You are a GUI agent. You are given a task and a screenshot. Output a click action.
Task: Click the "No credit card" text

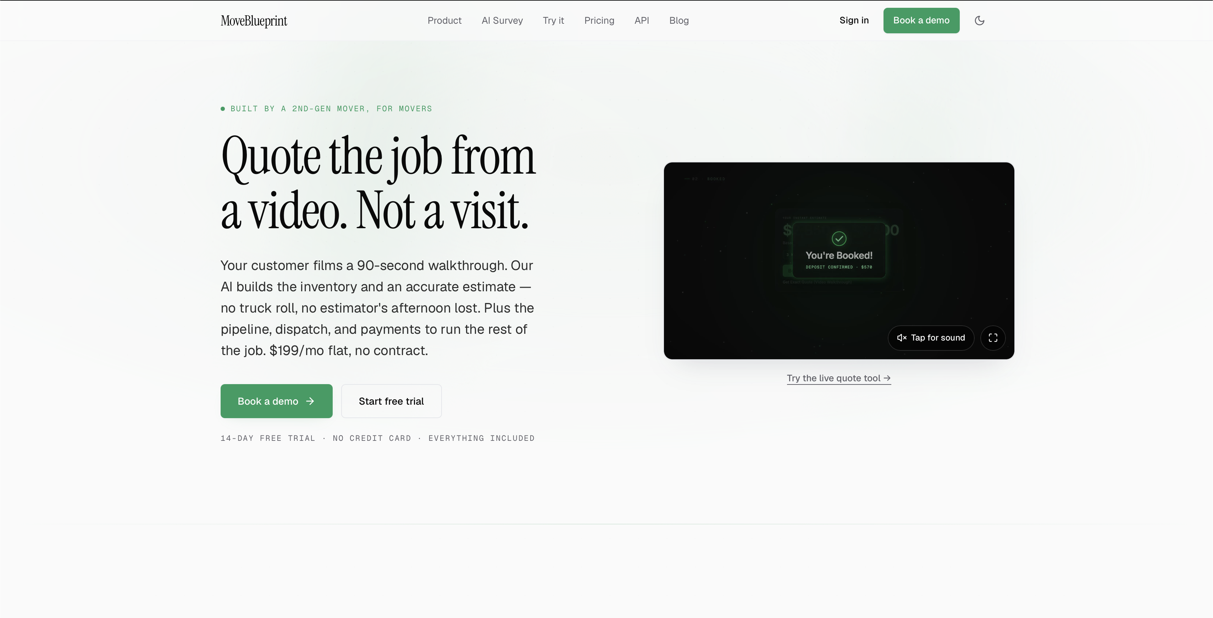[x=372, y=438]
